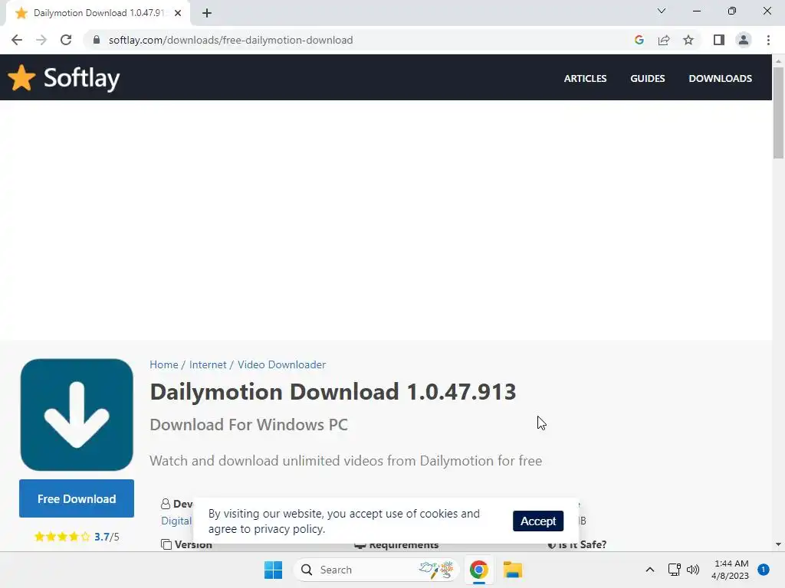Image resolution: width=785 pixels, height=588 pixels.
Task: Click the forward navigation arrow
Action: [41, 40]
